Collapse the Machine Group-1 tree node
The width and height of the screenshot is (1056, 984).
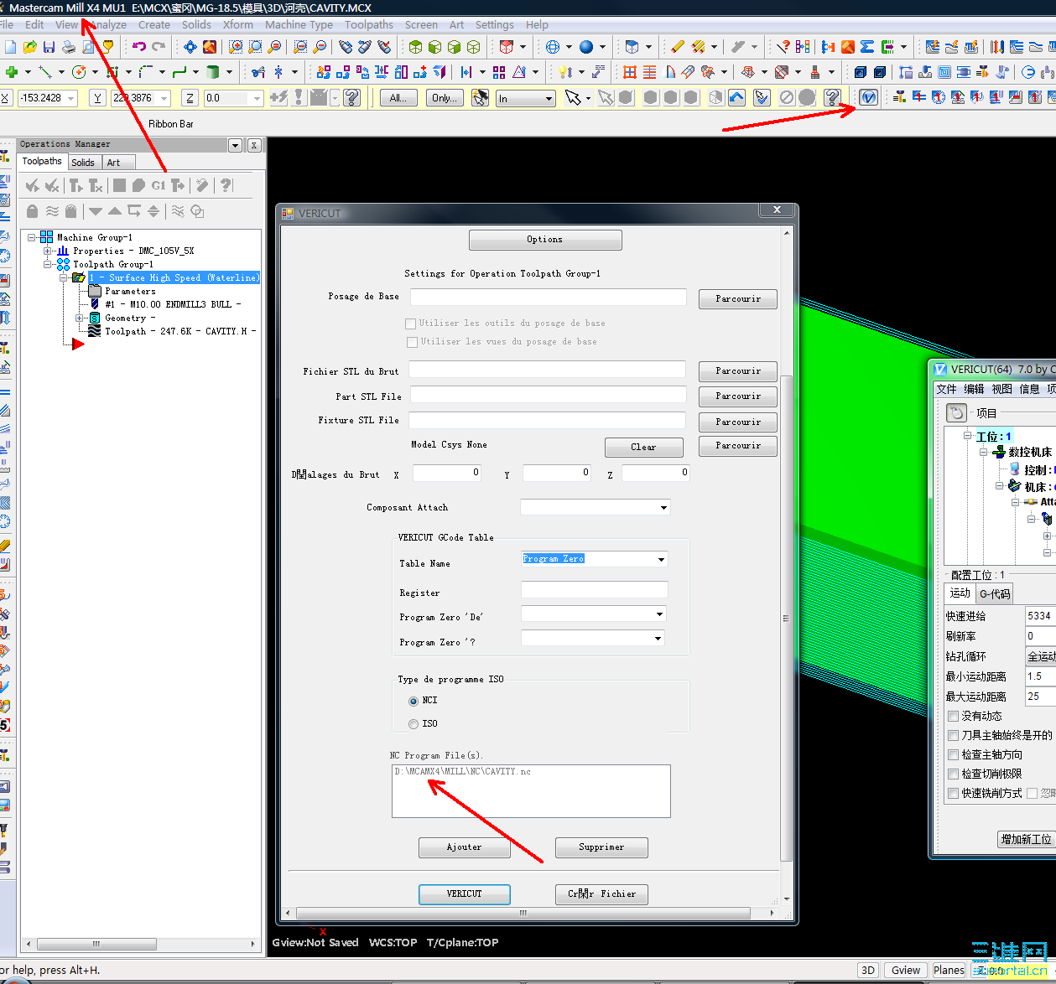[32, 237]
